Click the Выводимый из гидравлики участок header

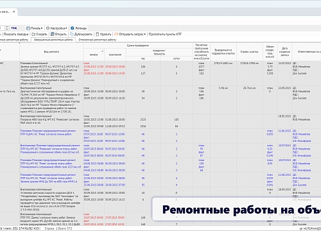point(223,52)
